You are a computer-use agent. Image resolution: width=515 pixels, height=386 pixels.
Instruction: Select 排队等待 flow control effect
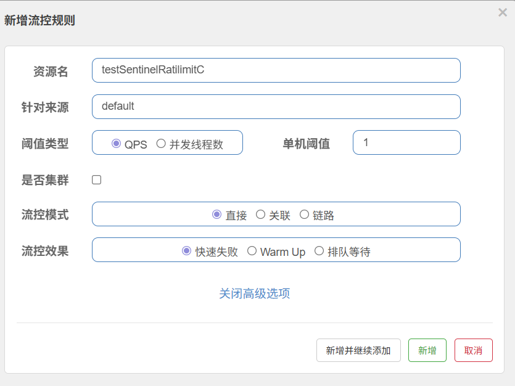click(x=319, y=251)
